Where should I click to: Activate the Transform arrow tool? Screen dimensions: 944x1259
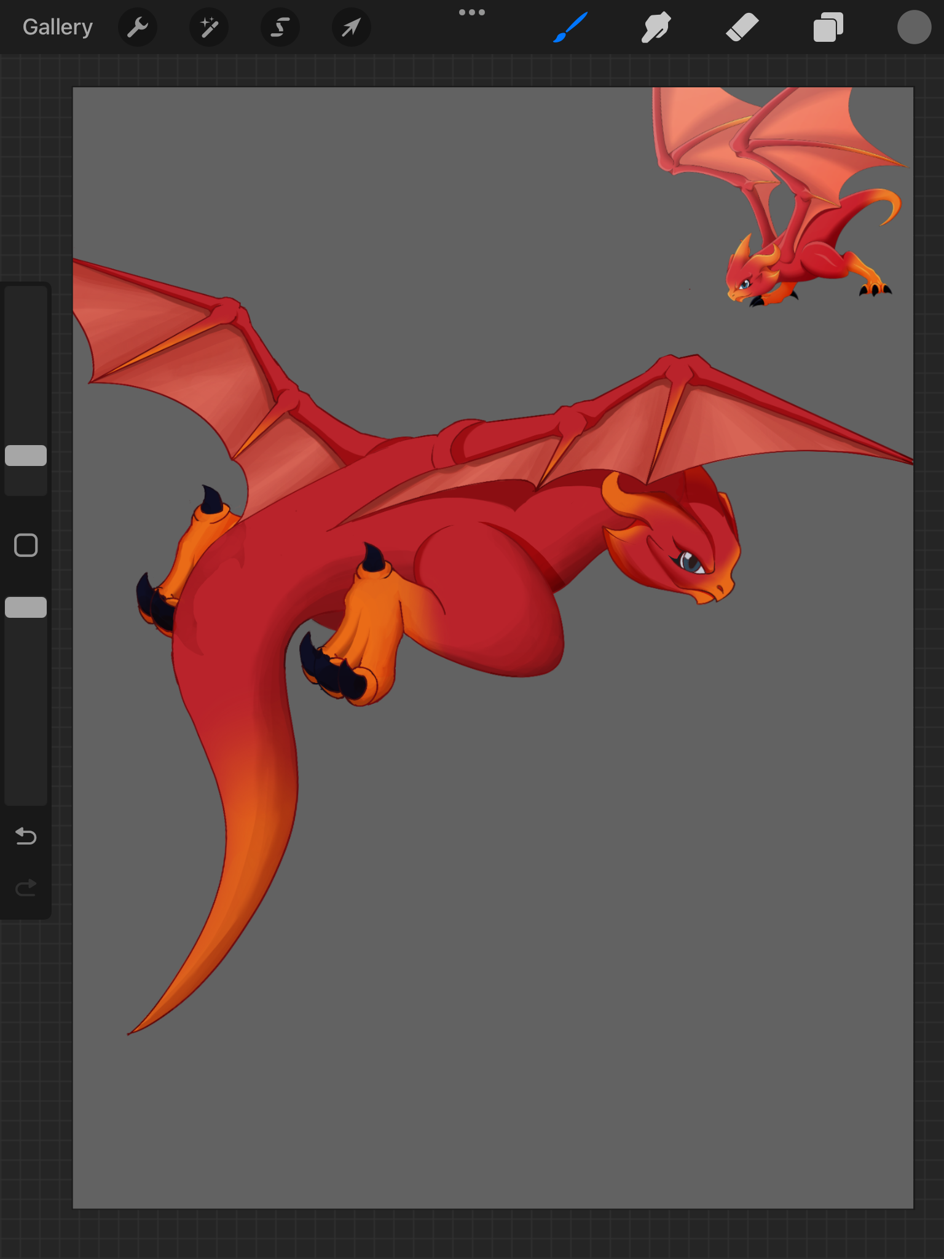tap(351, 27)
